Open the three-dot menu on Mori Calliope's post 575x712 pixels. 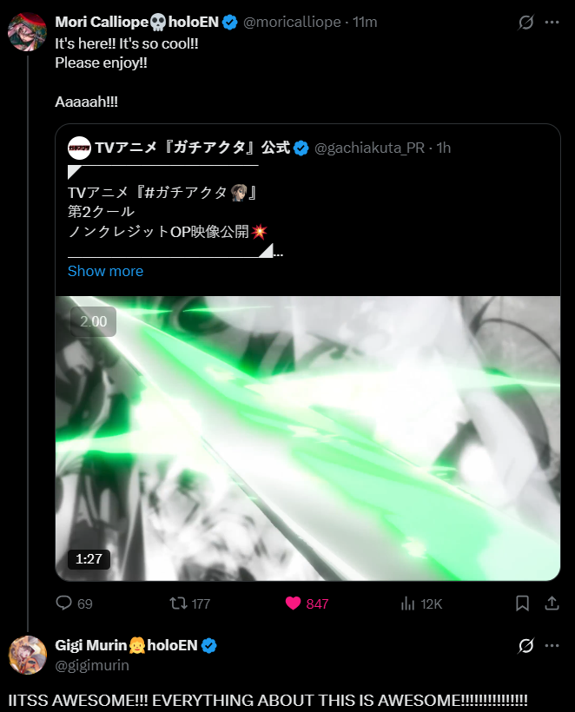552,23
